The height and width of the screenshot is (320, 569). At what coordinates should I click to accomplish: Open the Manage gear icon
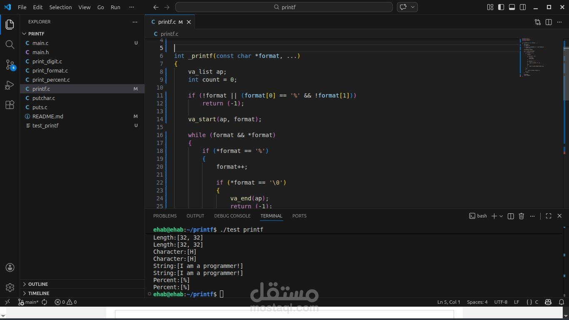point(10,287)
